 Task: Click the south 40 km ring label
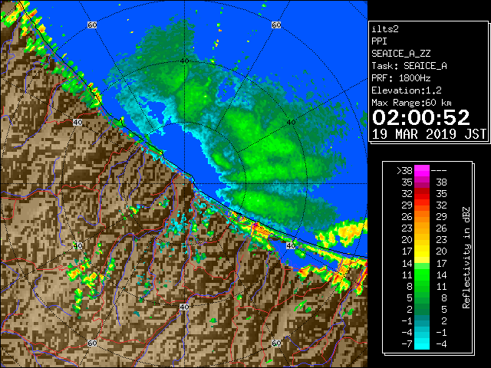[184, 307]
